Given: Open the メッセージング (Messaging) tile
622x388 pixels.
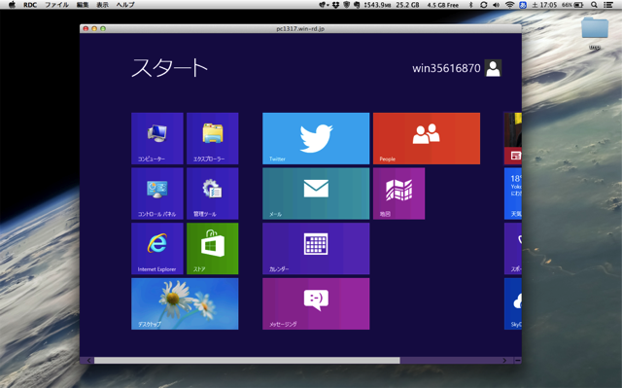Looking at the screenshot, I should click(x=316, y=303).
